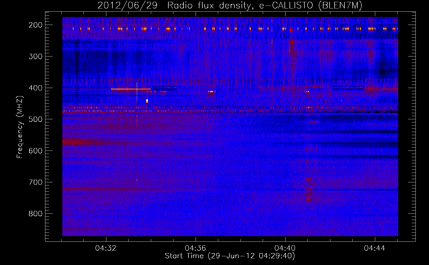
Task: Click the bright orange horizontal streak near 400 MHz
Action: tap(131, 89)
